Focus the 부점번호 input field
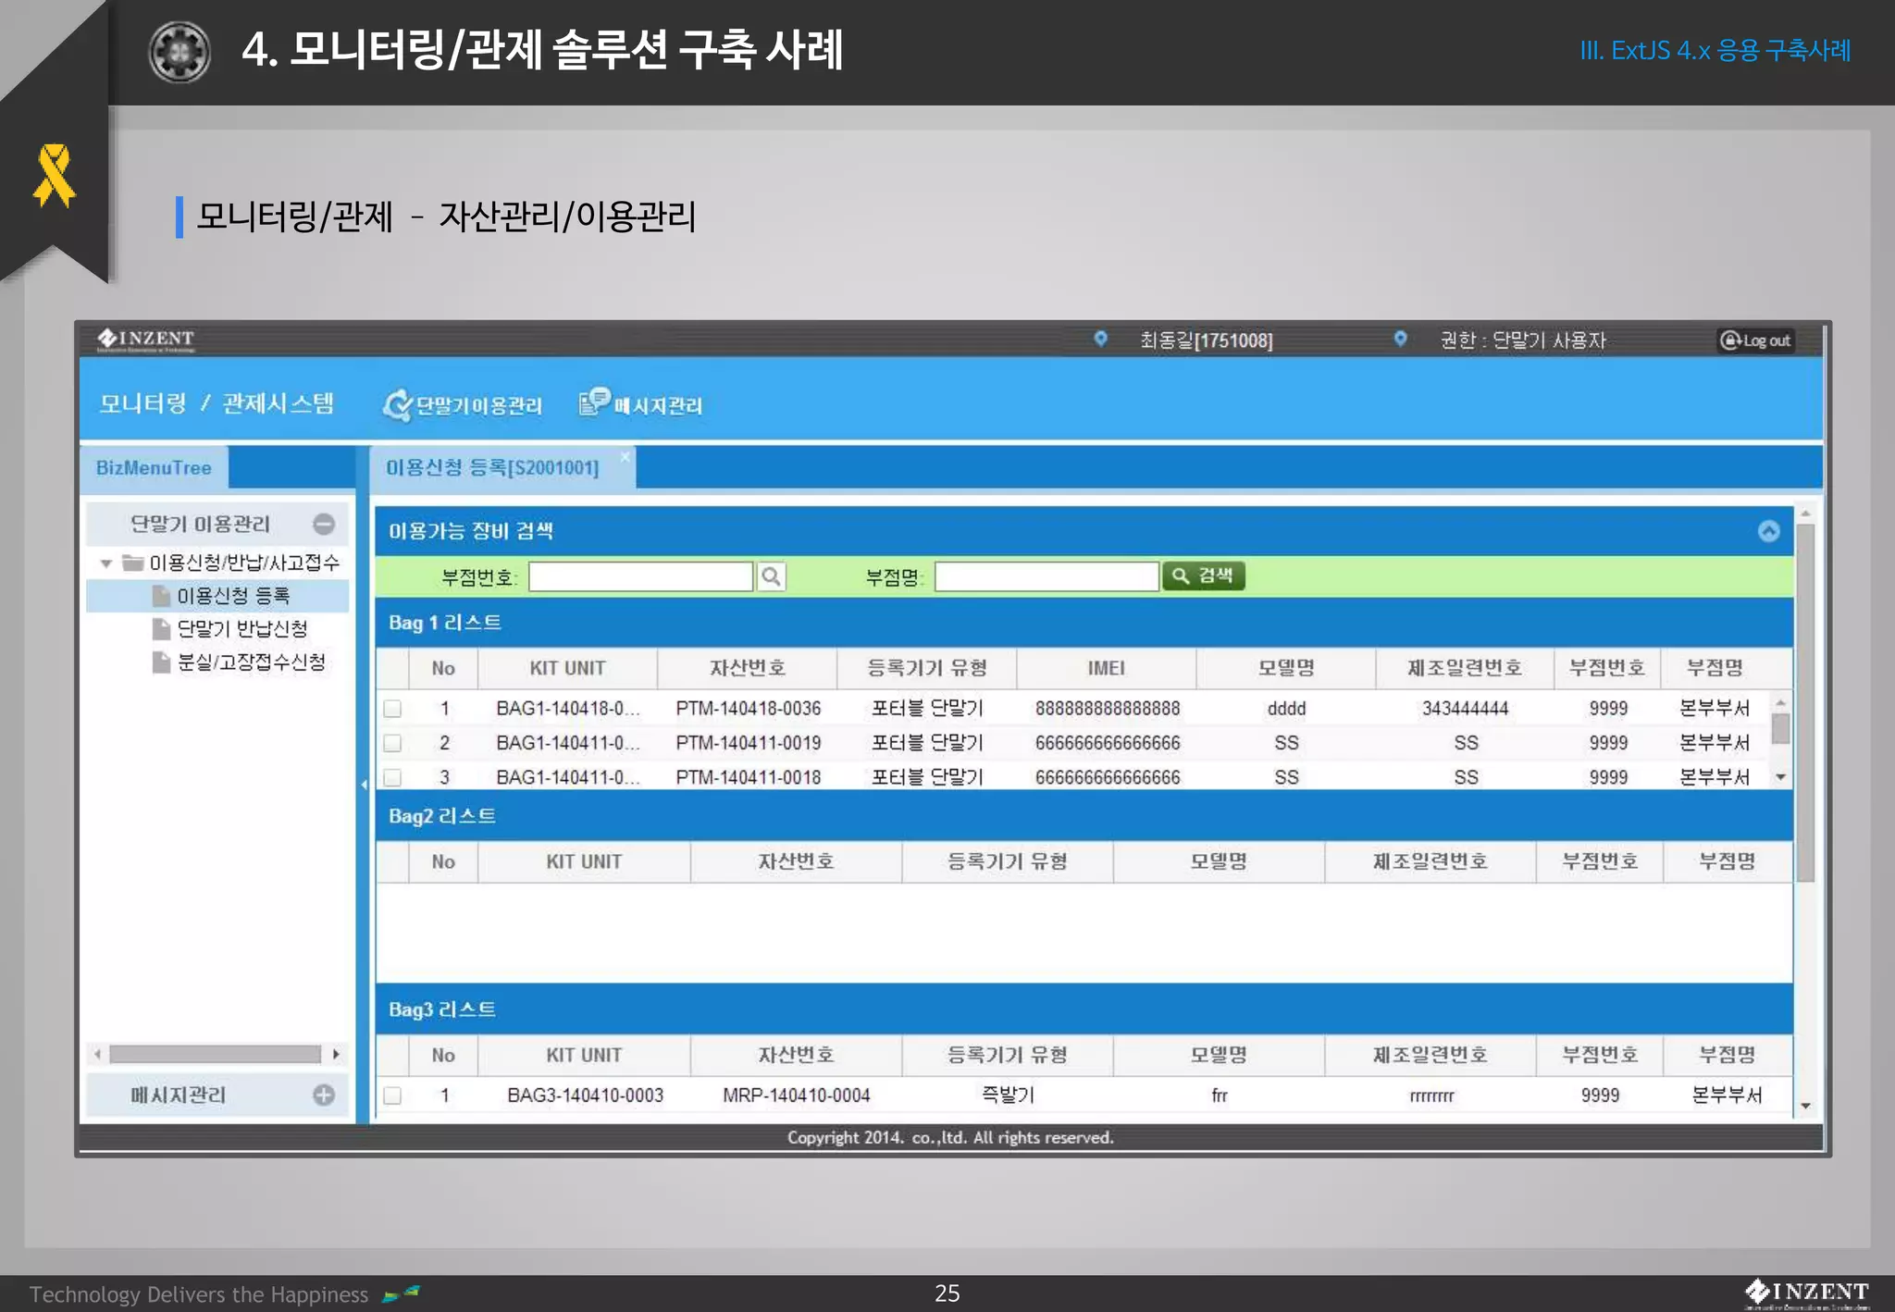1895x1312 pixels. [640, 576]
